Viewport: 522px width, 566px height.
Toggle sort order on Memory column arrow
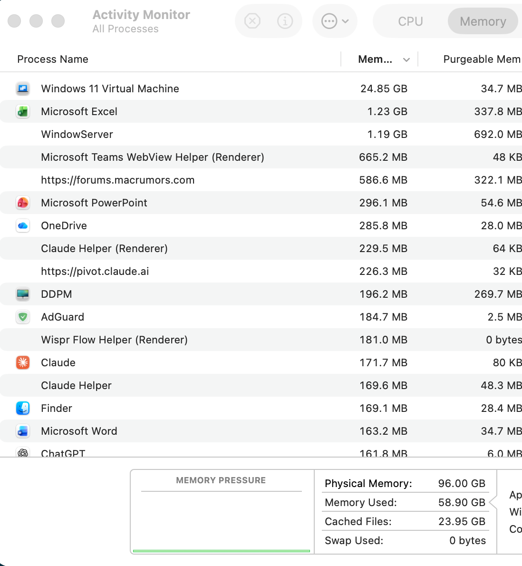coord(406,59)
